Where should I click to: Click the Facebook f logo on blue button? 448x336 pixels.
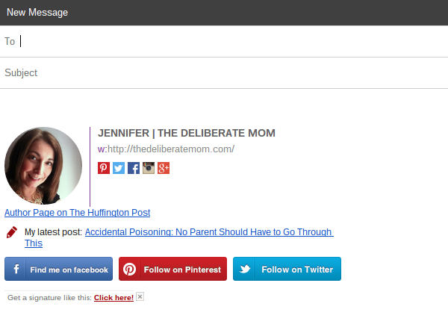(16, 269)
